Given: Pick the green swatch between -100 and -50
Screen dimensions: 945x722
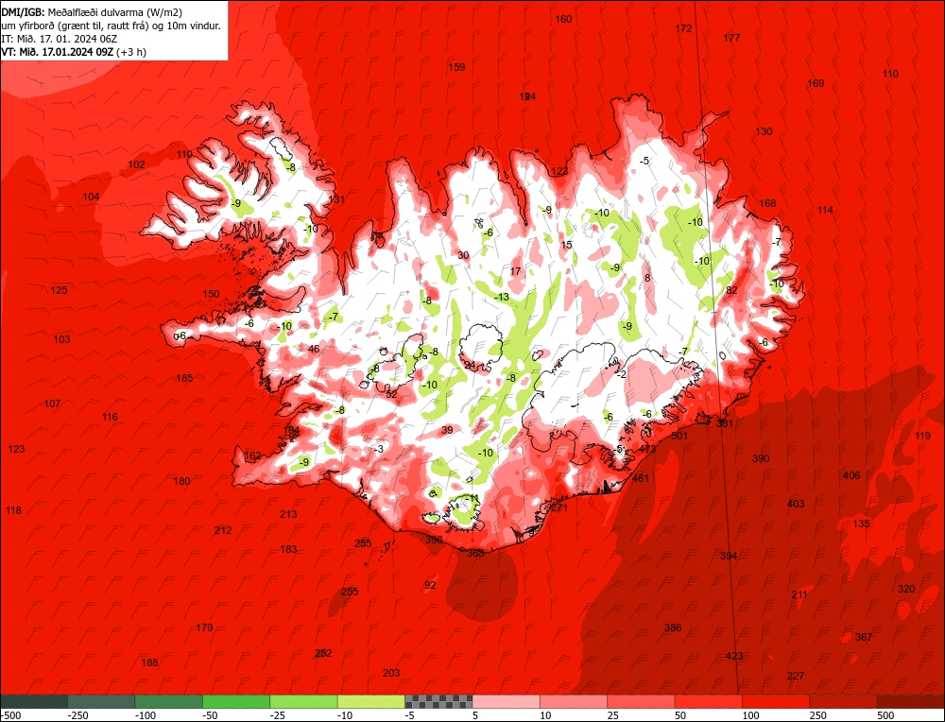Looking at the screenshot, I should pos(169,701).
